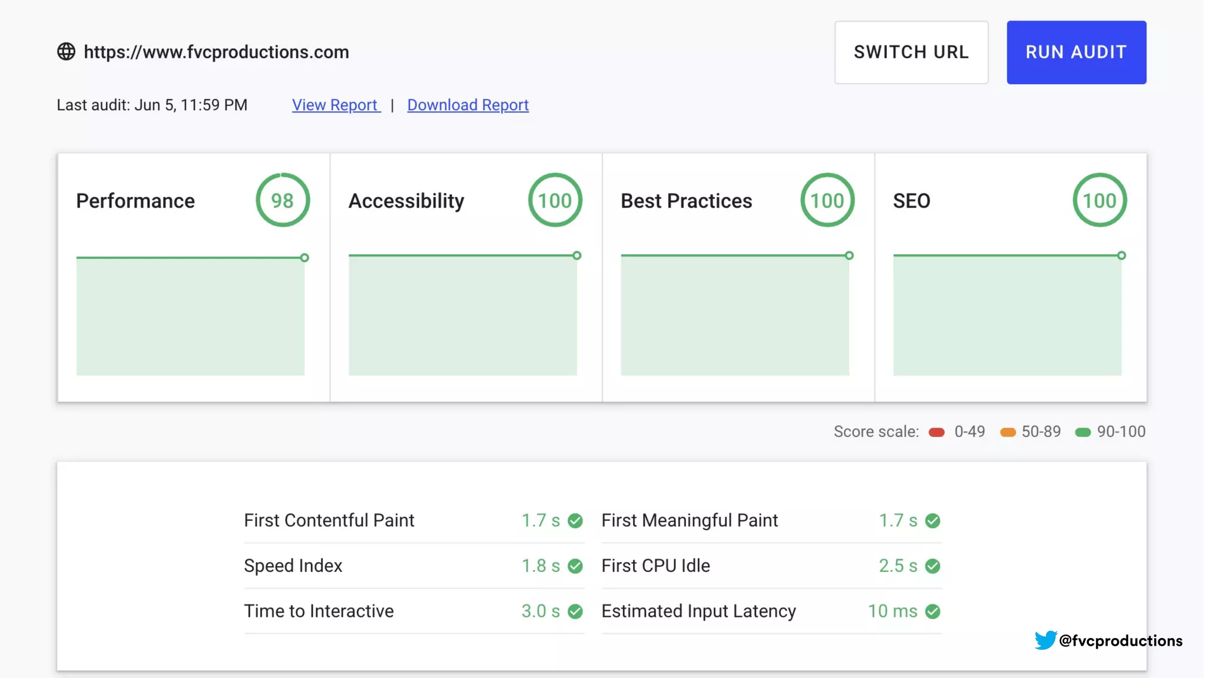
Task: Click the Twitter bird icon
Action: pos(1045,640)
